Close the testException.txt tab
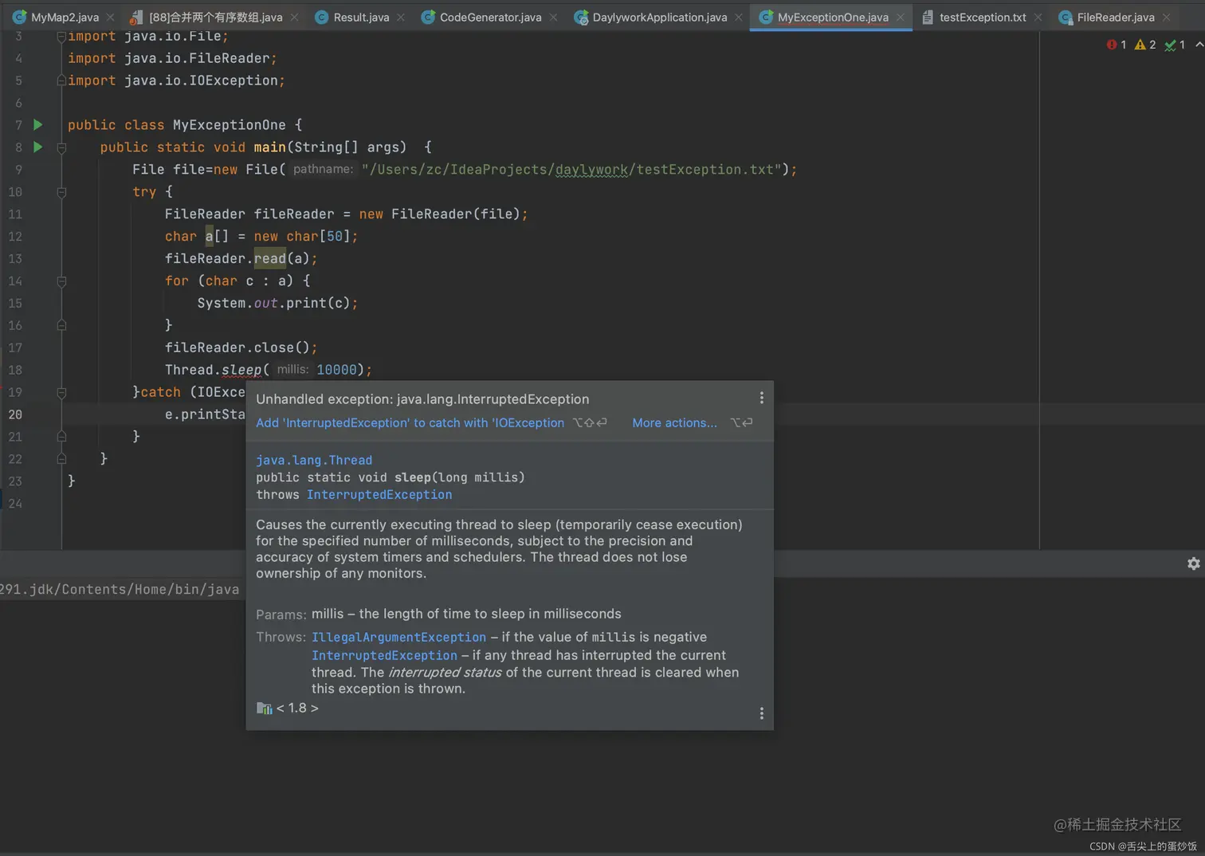1205x856 pixels. click(1038, 17)
